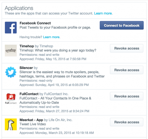The image size is (148, 139).
Task: Connect to Facebook with the blue button
Action: (122, 25)
